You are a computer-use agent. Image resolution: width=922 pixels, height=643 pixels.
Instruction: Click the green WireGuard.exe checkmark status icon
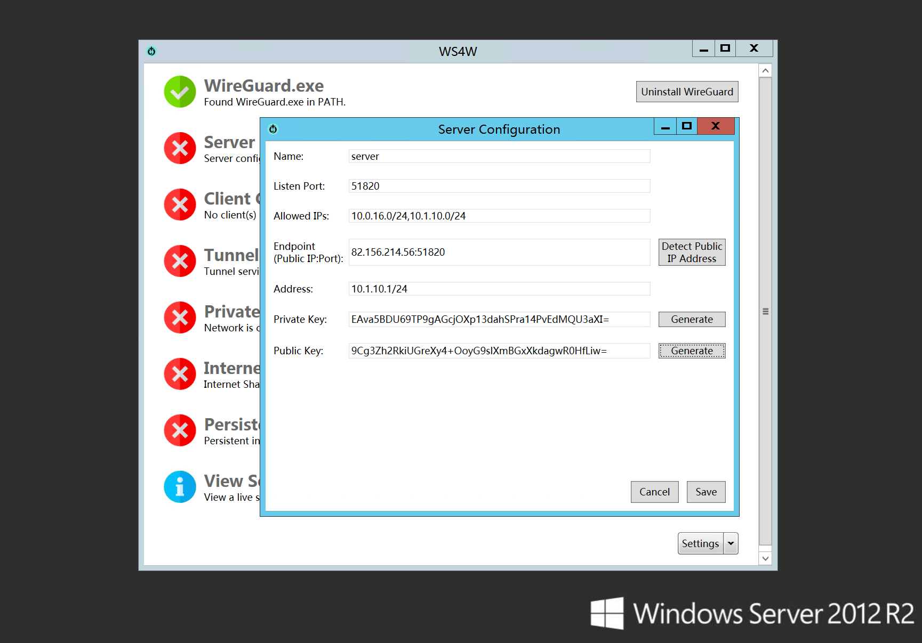pyautogui.click(x=180, y=92)
